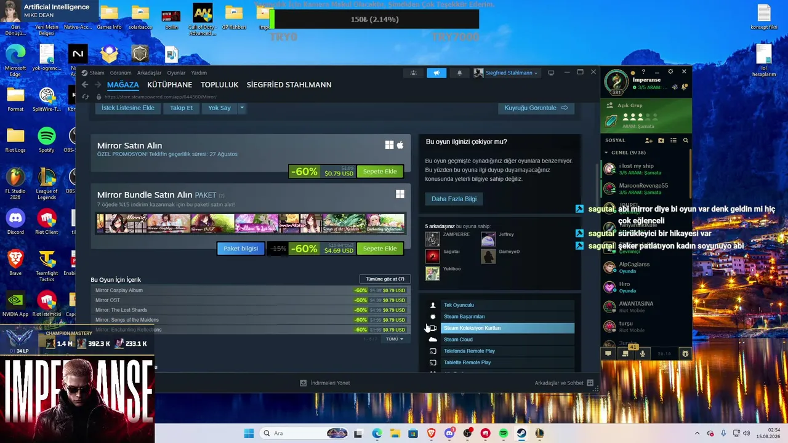Viewport: 788px width, 443px height.
Task: Open the Windows Start menu
Action: pos(249,433)
